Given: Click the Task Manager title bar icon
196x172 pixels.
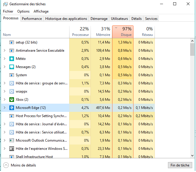Looking at the screenshot, I should click(5, 4).
